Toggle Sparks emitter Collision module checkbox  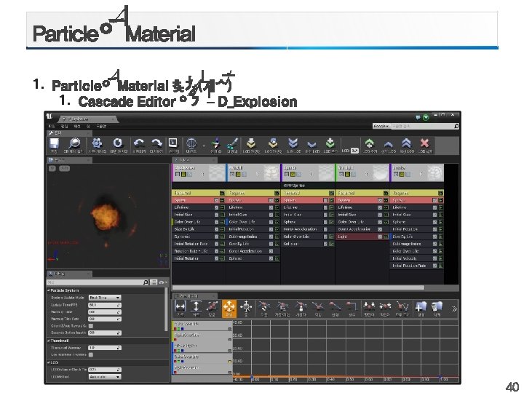coord(325,244)
